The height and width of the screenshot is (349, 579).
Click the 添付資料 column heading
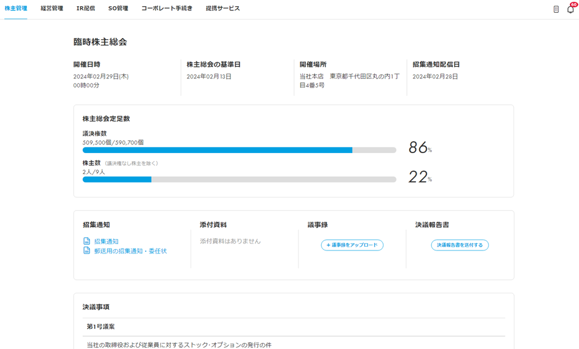(x=213, y=225)
